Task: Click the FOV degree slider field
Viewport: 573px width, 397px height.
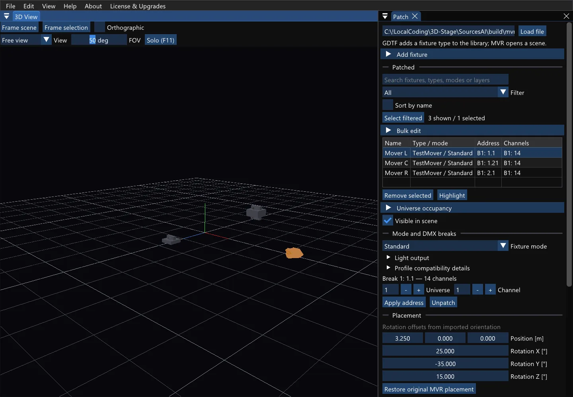Action: click(99, 40)
